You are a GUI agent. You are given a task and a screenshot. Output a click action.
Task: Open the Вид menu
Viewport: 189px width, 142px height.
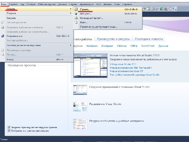point(22,4)
